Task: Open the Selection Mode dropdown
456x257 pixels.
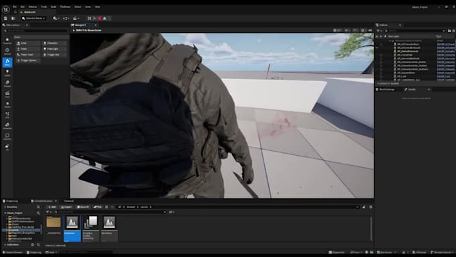Action: (34, 18)
